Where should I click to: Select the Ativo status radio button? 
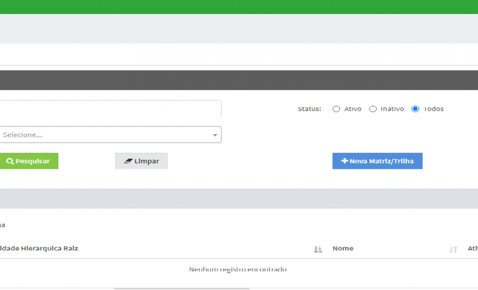(x=336, y=109)
